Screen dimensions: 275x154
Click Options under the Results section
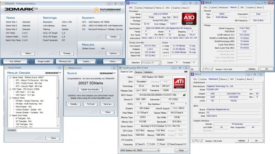[113, 53]
